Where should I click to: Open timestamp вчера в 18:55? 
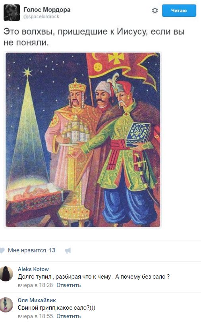(35, 316)
